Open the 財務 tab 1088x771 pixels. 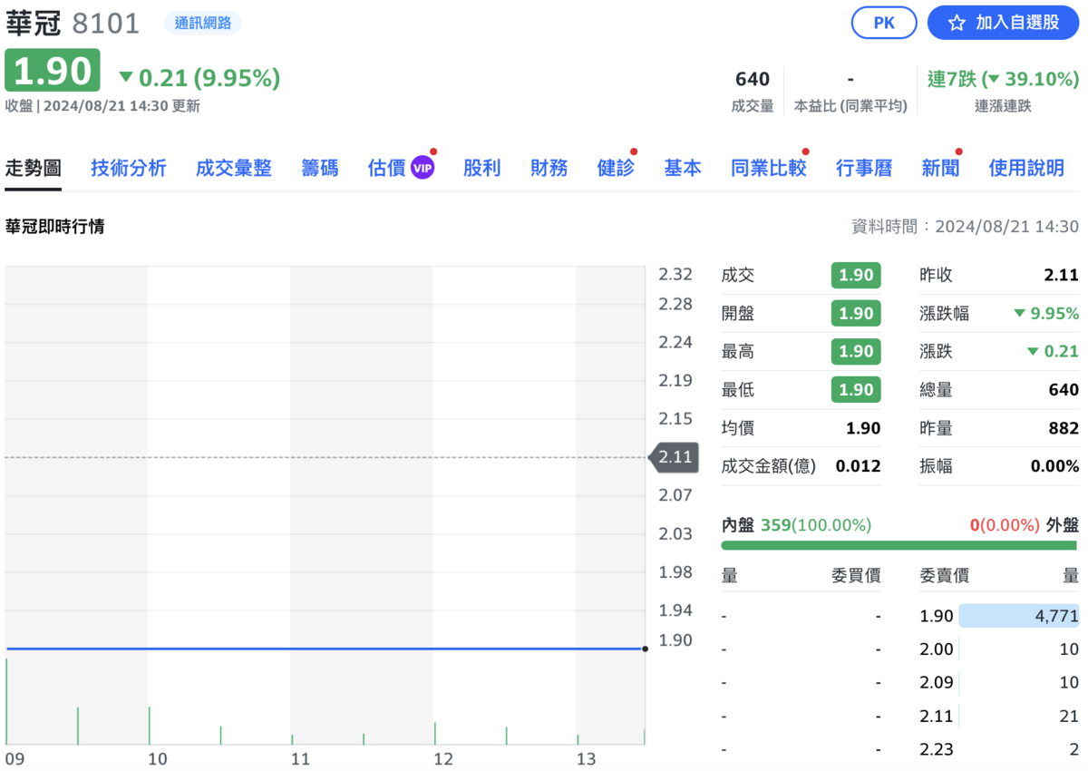pos(549,168)
